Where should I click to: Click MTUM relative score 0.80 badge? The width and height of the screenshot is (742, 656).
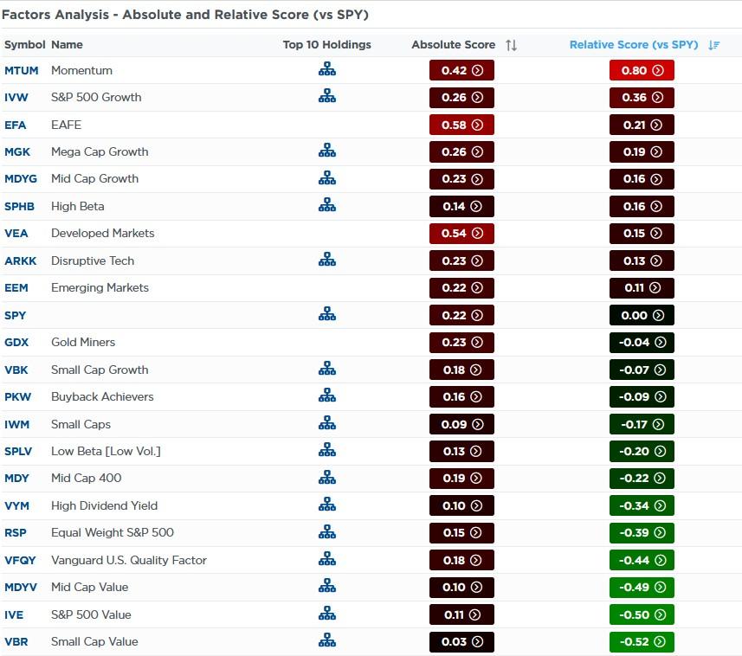pyautogui.click(x=642, y=70)
